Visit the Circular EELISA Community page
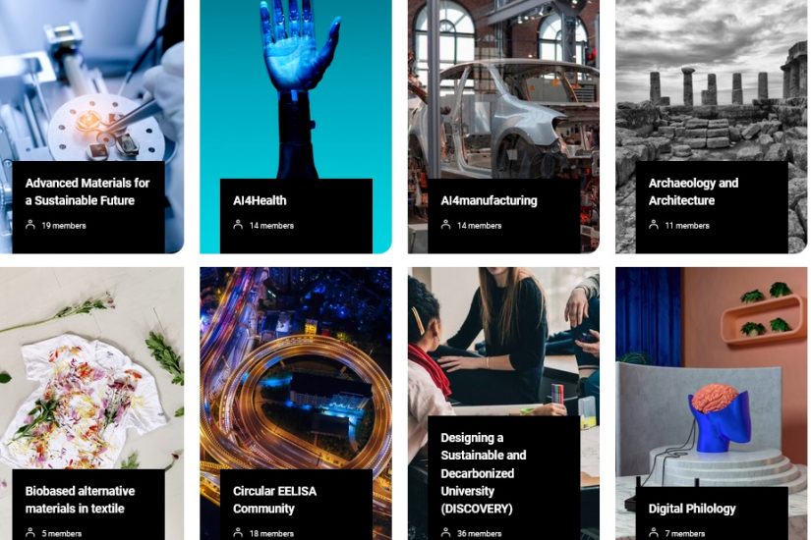This screenshot has height=540, width=811. click(x=274, y=500)
